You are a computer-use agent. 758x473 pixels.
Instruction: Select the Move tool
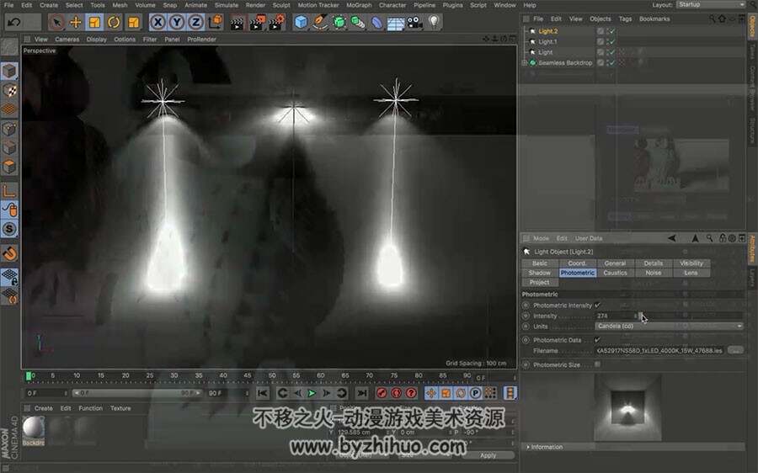coord(76,22)
